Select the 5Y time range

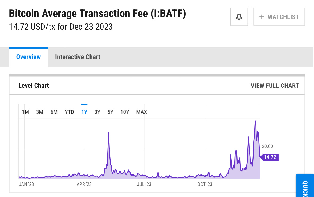coord(110,112)
